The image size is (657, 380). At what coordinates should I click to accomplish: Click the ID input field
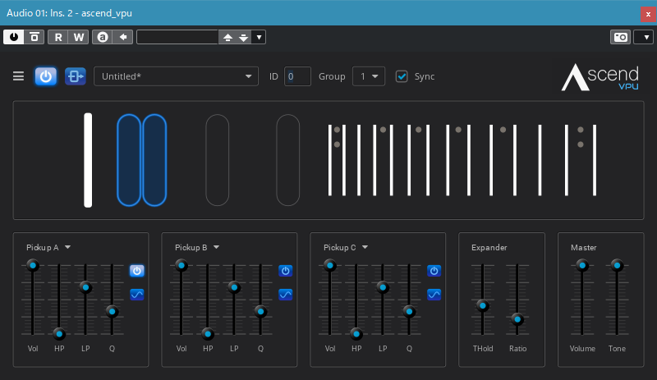(297, 76)
